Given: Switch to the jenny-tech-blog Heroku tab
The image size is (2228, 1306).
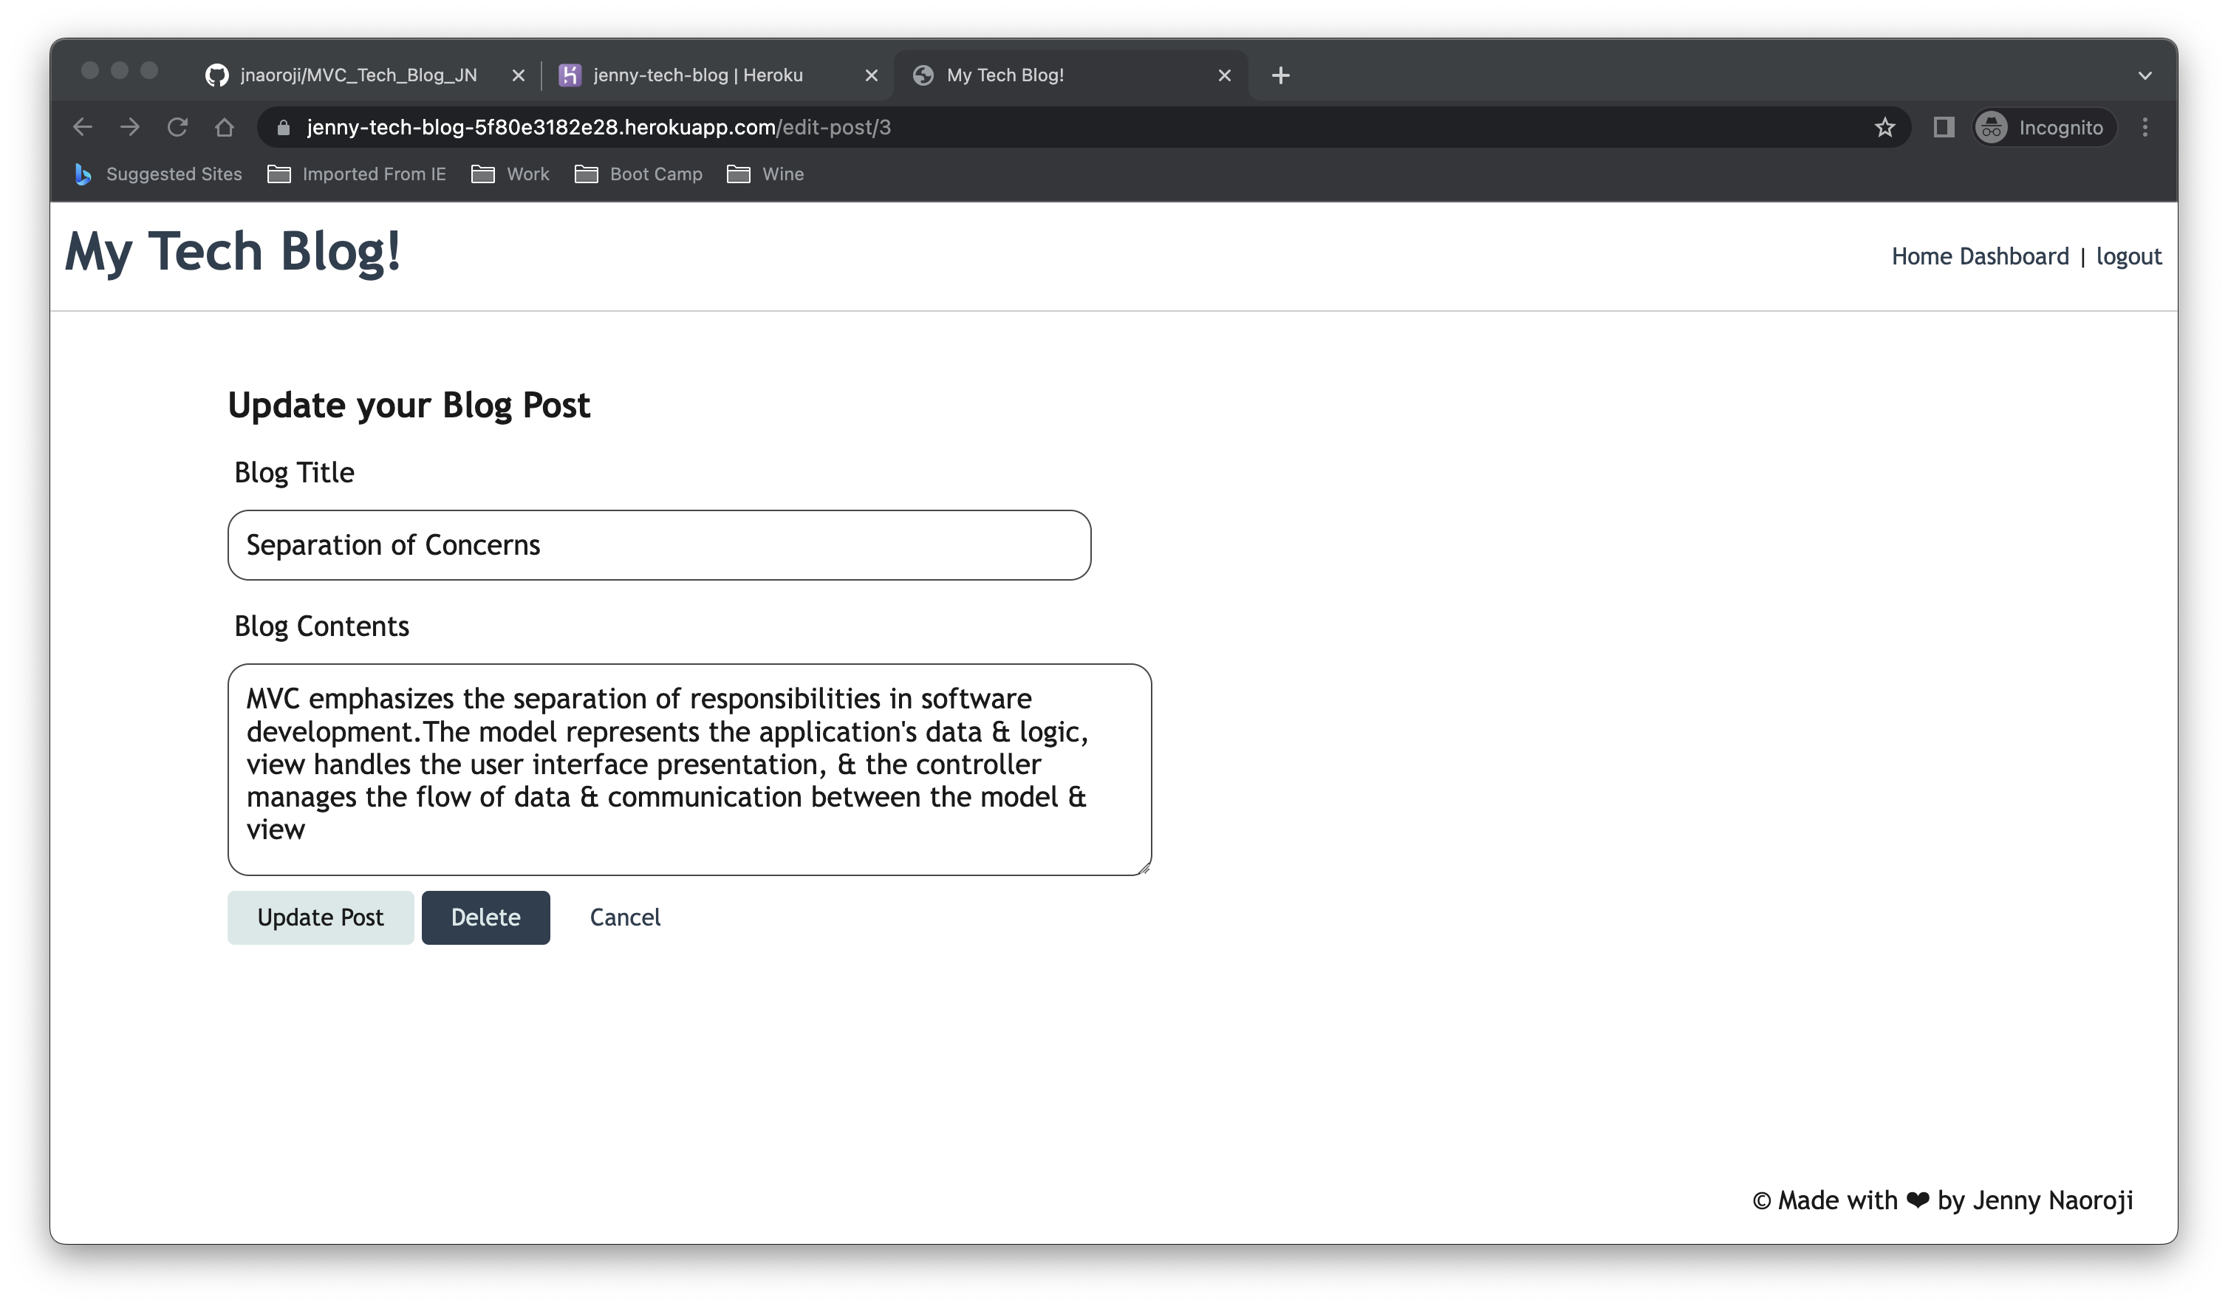Looking at the screenshot, I should point(697,75).
